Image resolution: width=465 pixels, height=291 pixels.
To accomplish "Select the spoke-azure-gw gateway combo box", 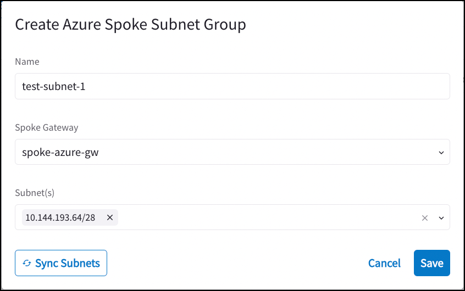I will pos(232,152).
